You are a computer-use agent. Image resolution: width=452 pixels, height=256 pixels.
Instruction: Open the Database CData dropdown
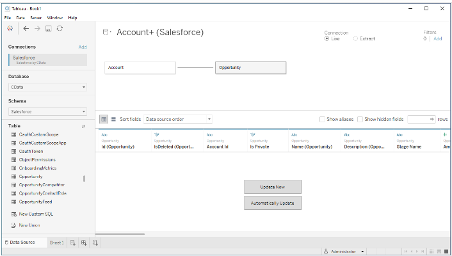tap(47, 87)
